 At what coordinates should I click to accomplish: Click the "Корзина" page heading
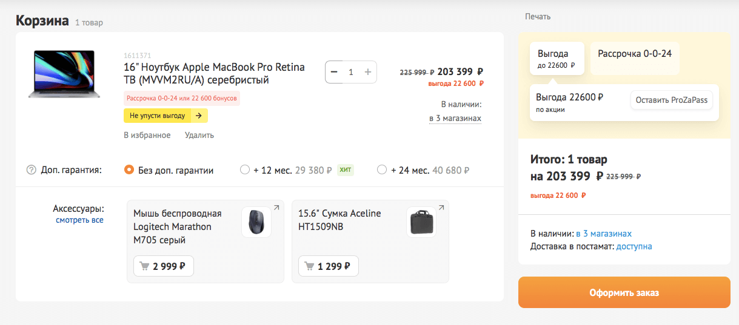pos(42,21)
